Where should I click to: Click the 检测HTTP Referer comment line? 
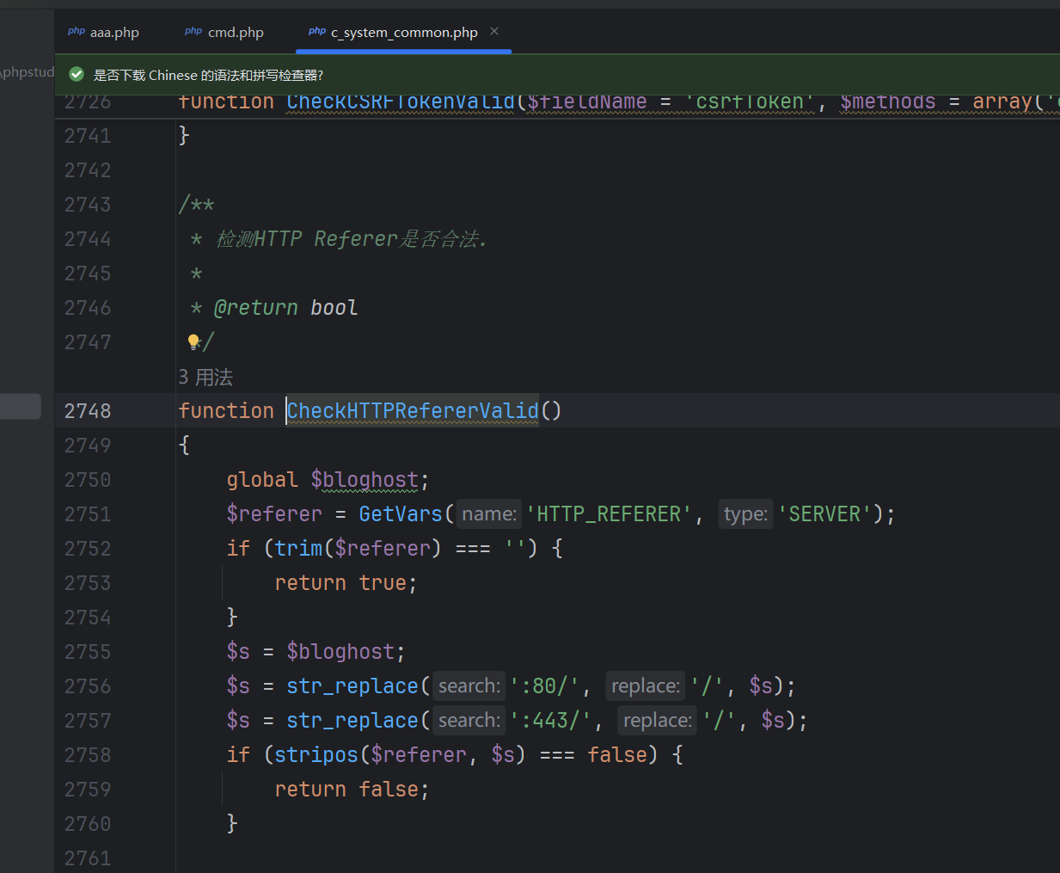tap(351, 238)
